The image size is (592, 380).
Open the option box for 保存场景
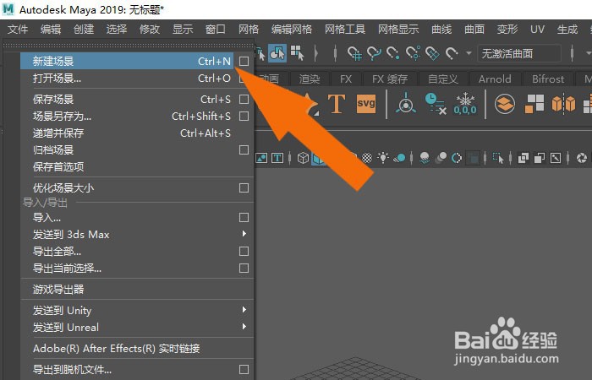click(244, 99)
